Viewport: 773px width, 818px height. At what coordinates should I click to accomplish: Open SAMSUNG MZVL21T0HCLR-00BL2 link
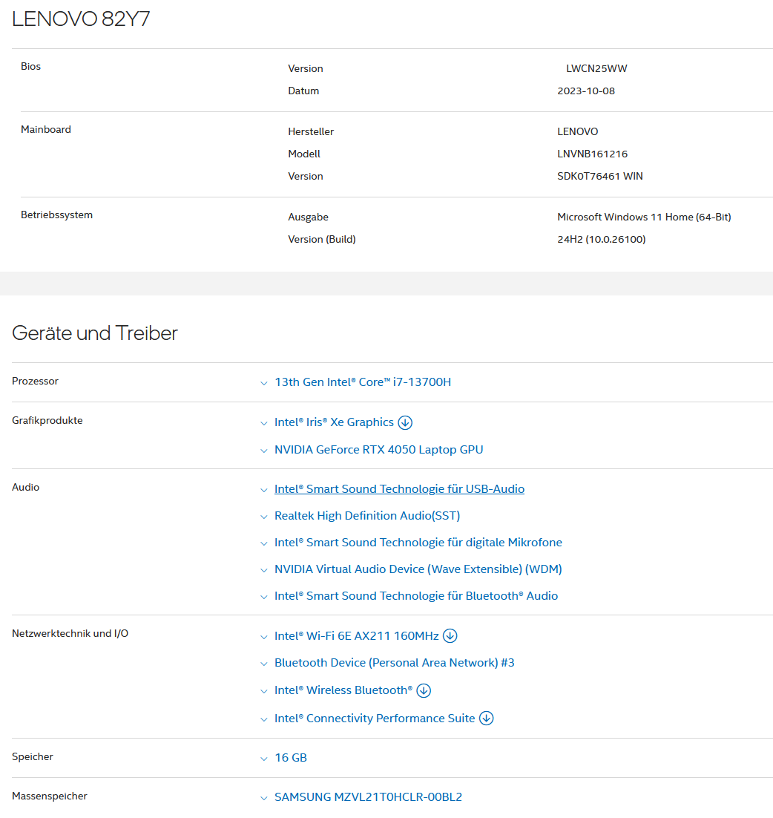tap(369, 797)
